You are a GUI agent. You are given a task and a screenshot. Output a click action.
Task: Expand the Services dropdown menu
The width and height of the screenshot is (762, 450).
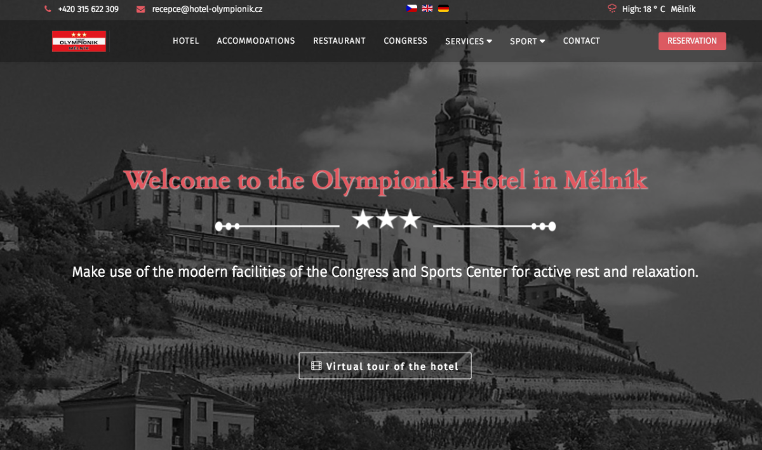pyautogui.click(x=469, y=41)
